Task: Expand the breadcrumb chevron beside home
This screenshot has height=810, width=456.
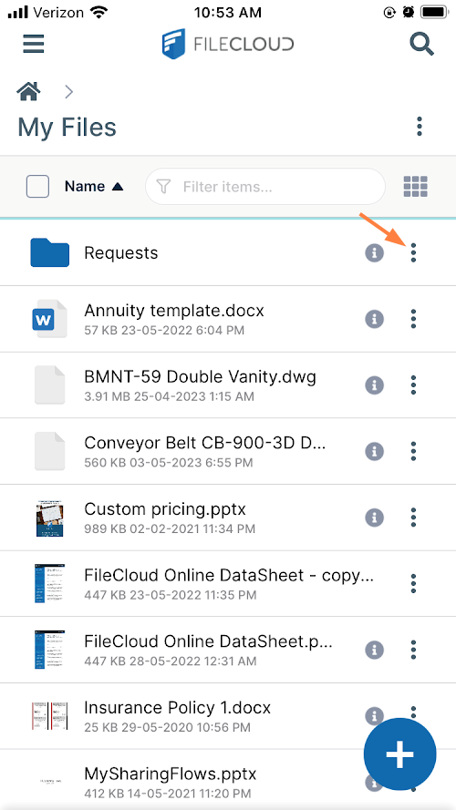Action: point(68,92)
